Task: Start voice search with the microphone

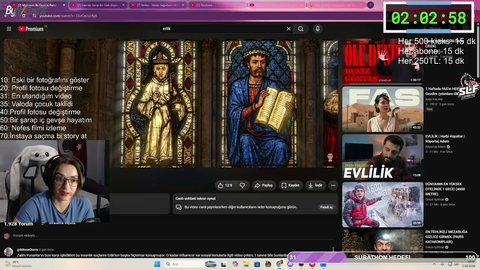Action: (318, 29)
